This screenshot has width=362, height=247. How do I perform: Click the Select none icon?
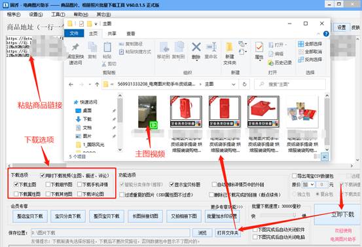point(300,52)
